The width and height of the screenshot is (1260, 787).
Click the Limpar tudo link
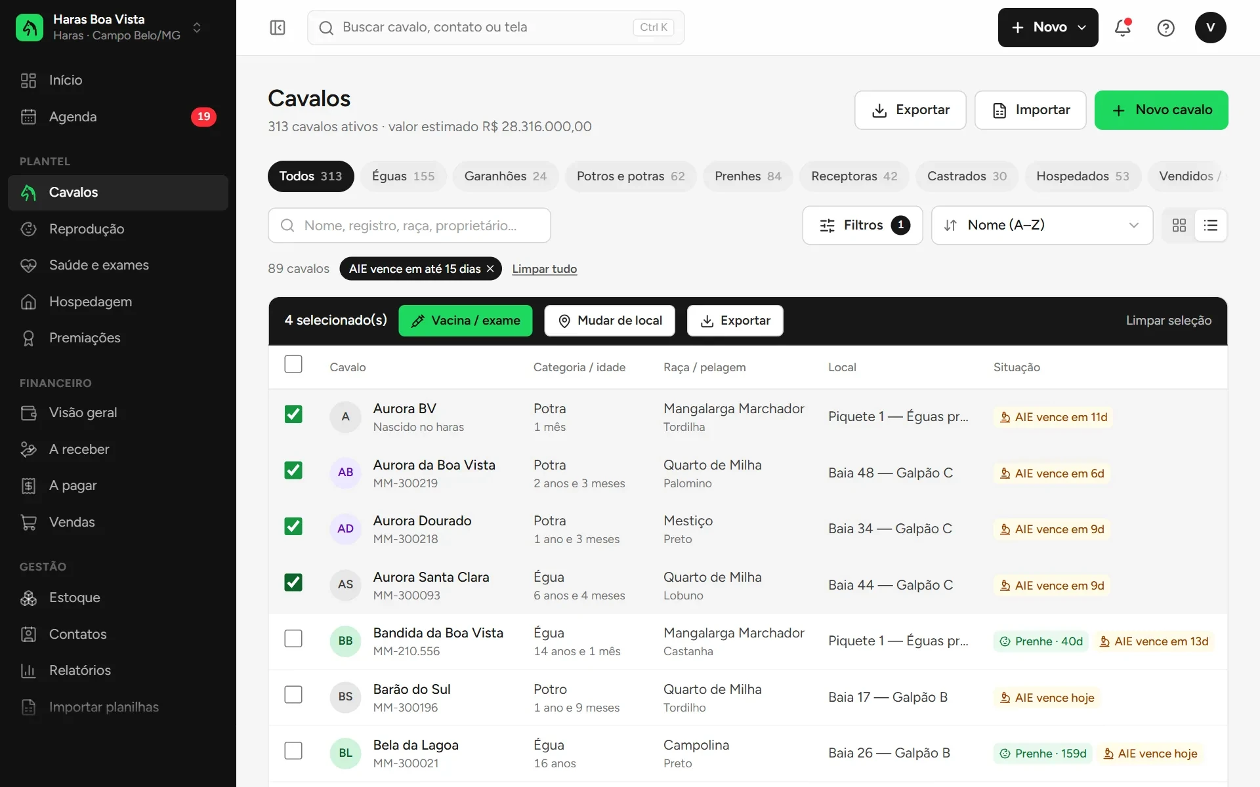545,269
